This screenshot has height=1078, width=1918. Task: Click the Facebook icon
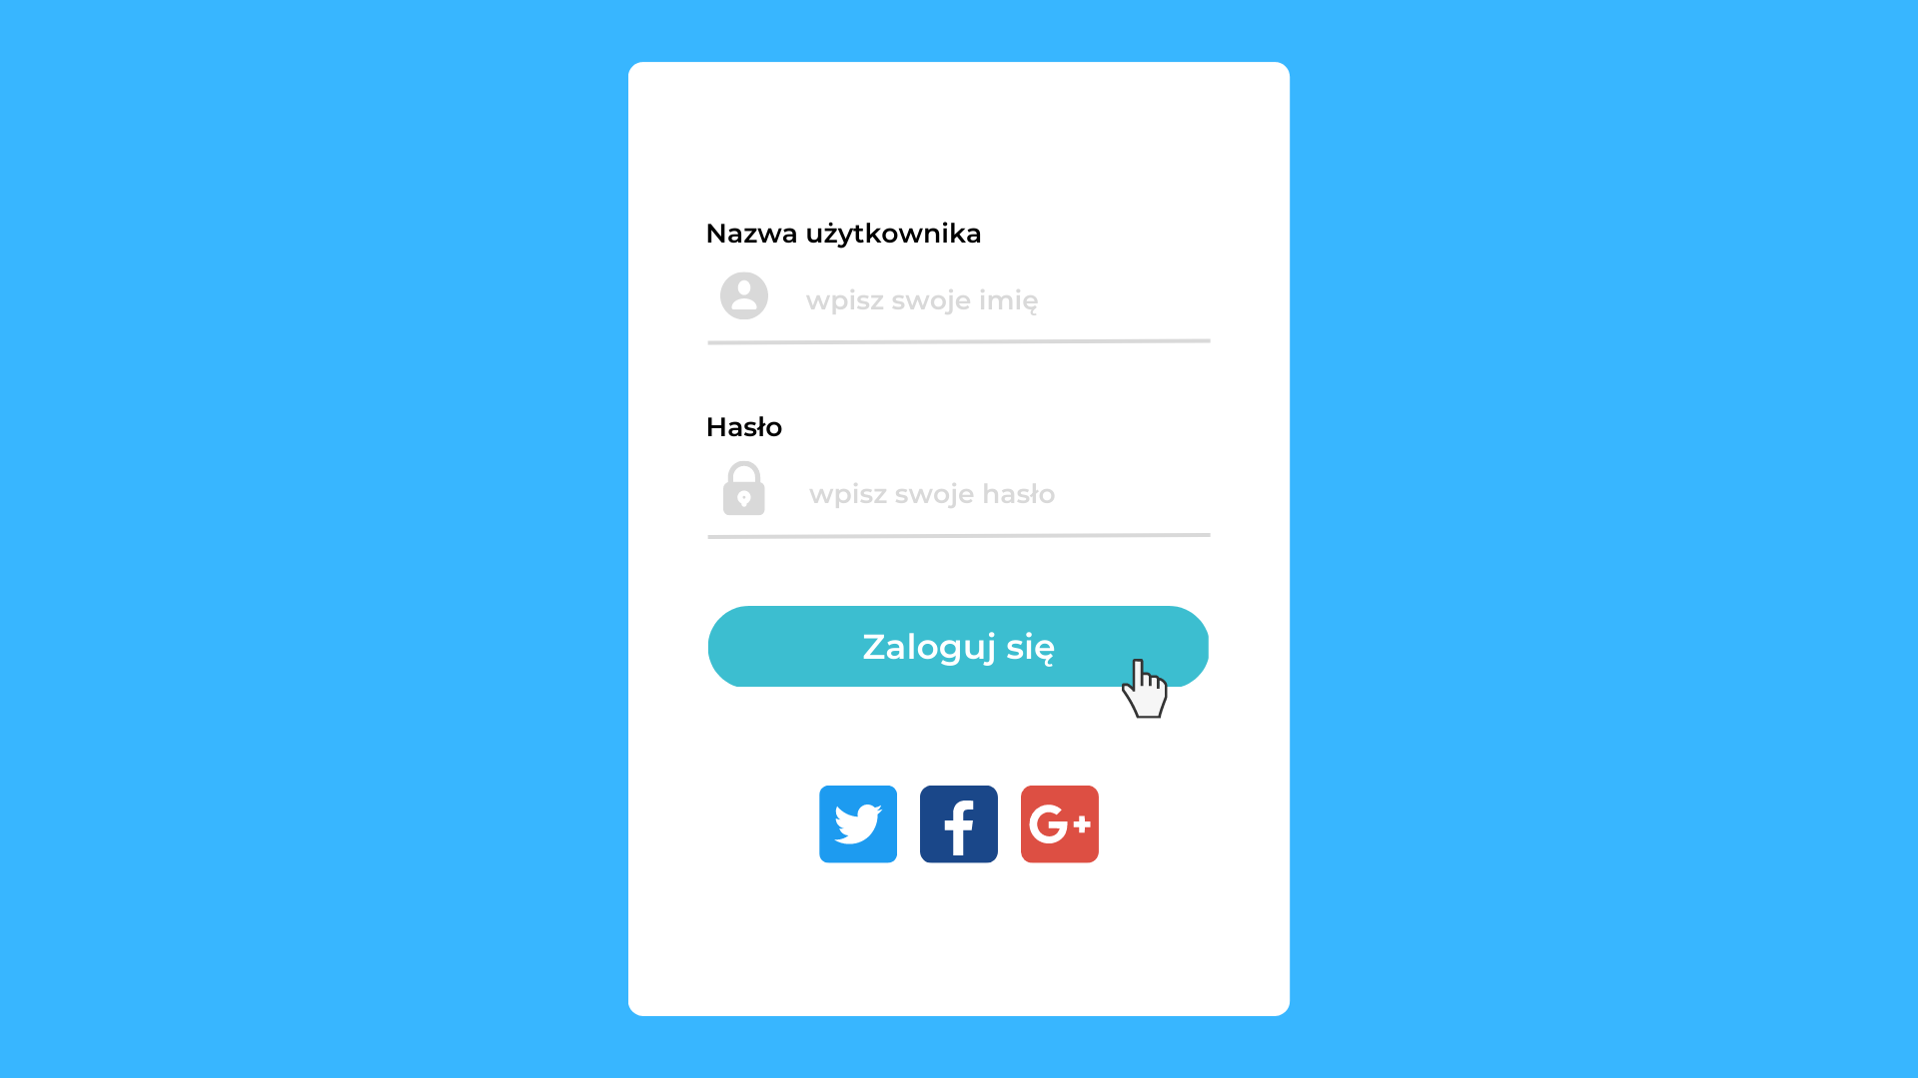tap(959, 823)
